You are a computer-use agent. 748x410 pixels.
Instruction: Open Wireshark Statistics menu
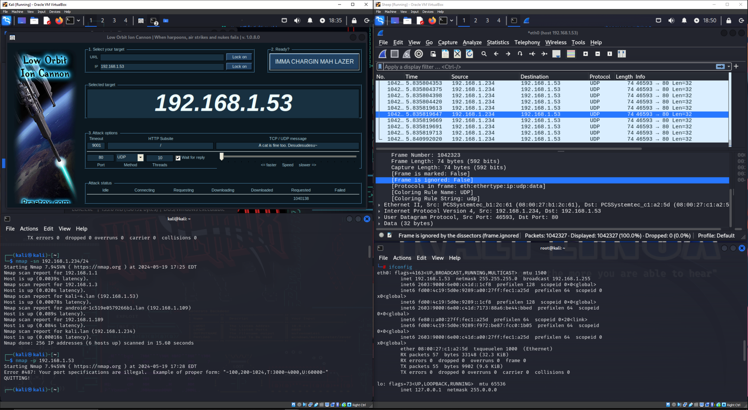498,42
